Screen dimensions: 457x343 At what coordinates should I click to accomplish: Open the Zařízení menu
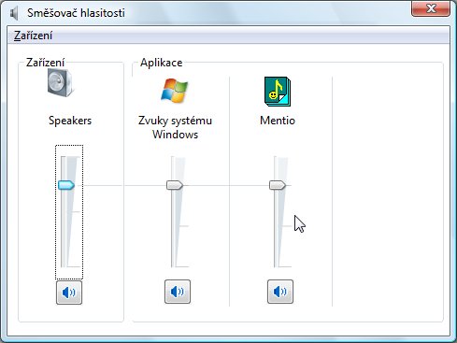[x=33, y=36]
